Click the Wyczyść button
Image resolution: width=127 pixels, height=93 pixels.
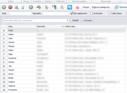[88, 20]
